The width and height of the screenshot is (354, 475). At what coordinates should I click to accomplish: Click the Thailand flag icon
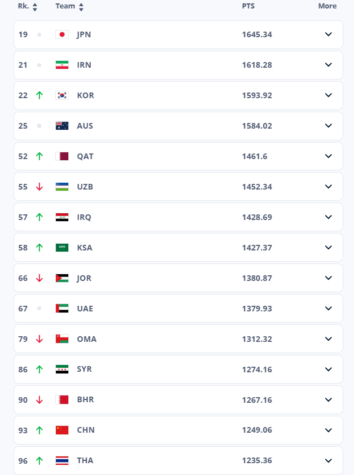(62, 461)
